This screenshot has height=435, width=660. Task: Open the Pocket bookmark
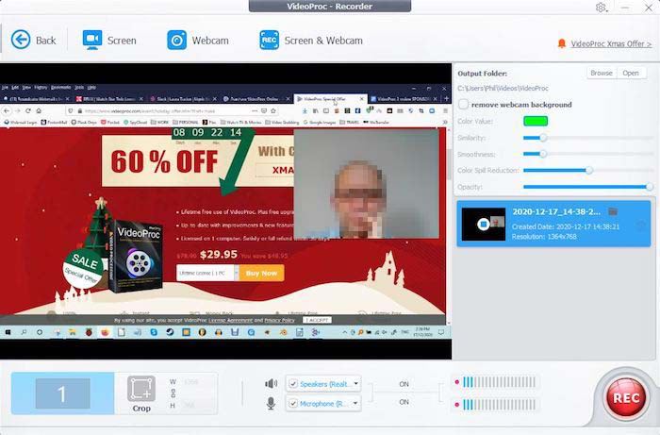[110, 122]
